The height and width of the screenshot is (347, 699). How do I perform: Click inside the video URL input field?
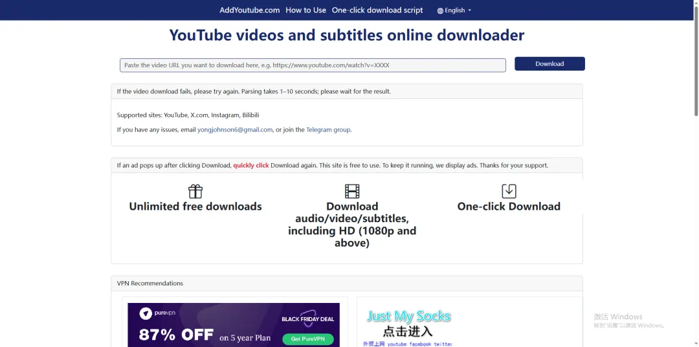(x=313, y=65)
